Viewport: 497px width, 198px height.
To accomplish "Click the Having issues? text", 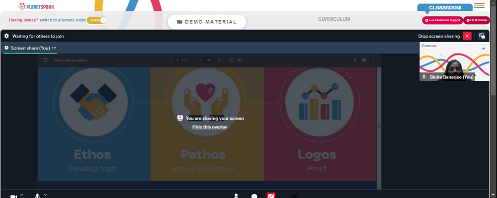I will pos(24,20).
